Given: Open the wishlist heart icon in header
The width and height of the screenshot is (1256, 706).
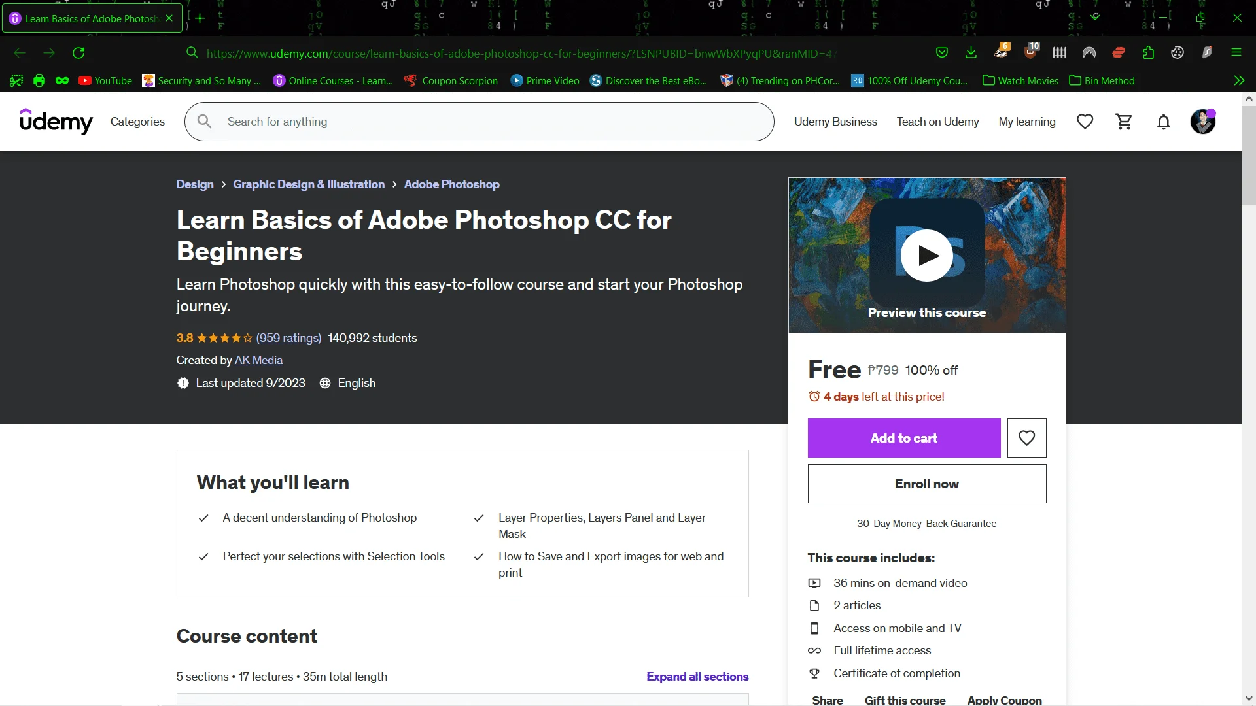Looking at the screenshot, I should click(1085, 122).
